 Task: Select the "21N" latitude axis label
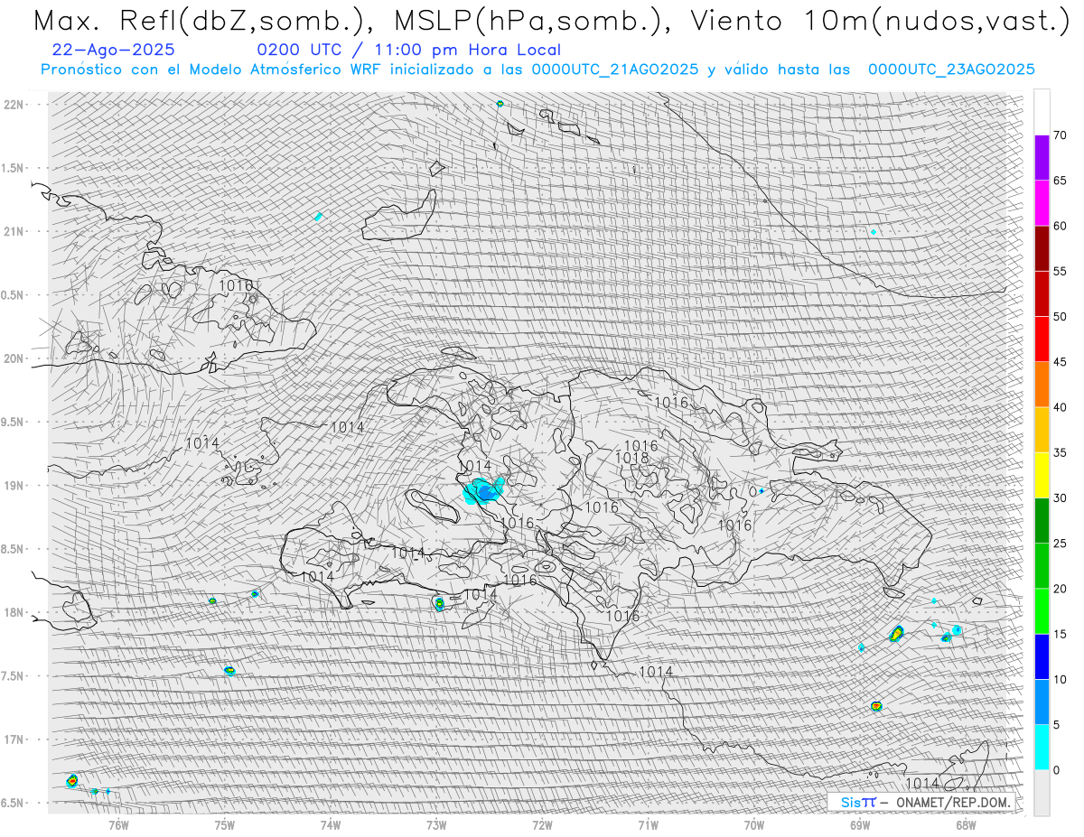[13, 231]
